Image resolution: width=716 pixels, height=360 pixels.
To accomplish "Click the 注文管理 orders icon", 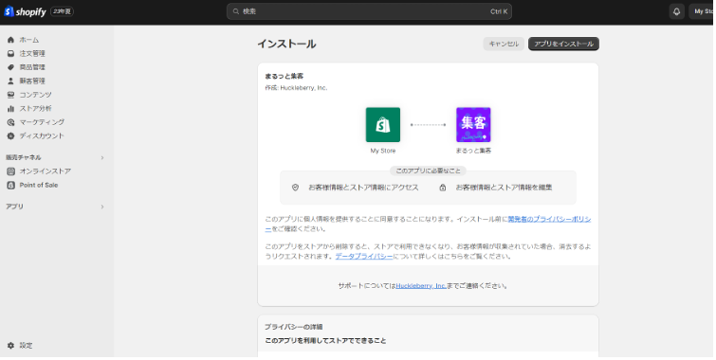I will tap(11, 53).
